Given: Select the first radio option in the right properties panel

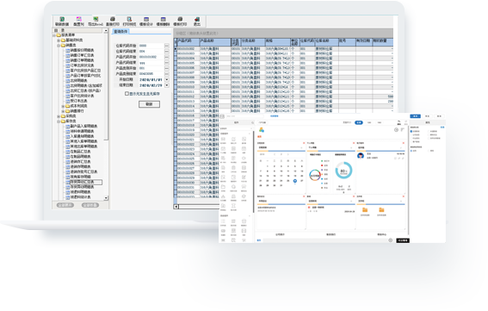Looking at the screenshot, I should [x=411, y=131].
